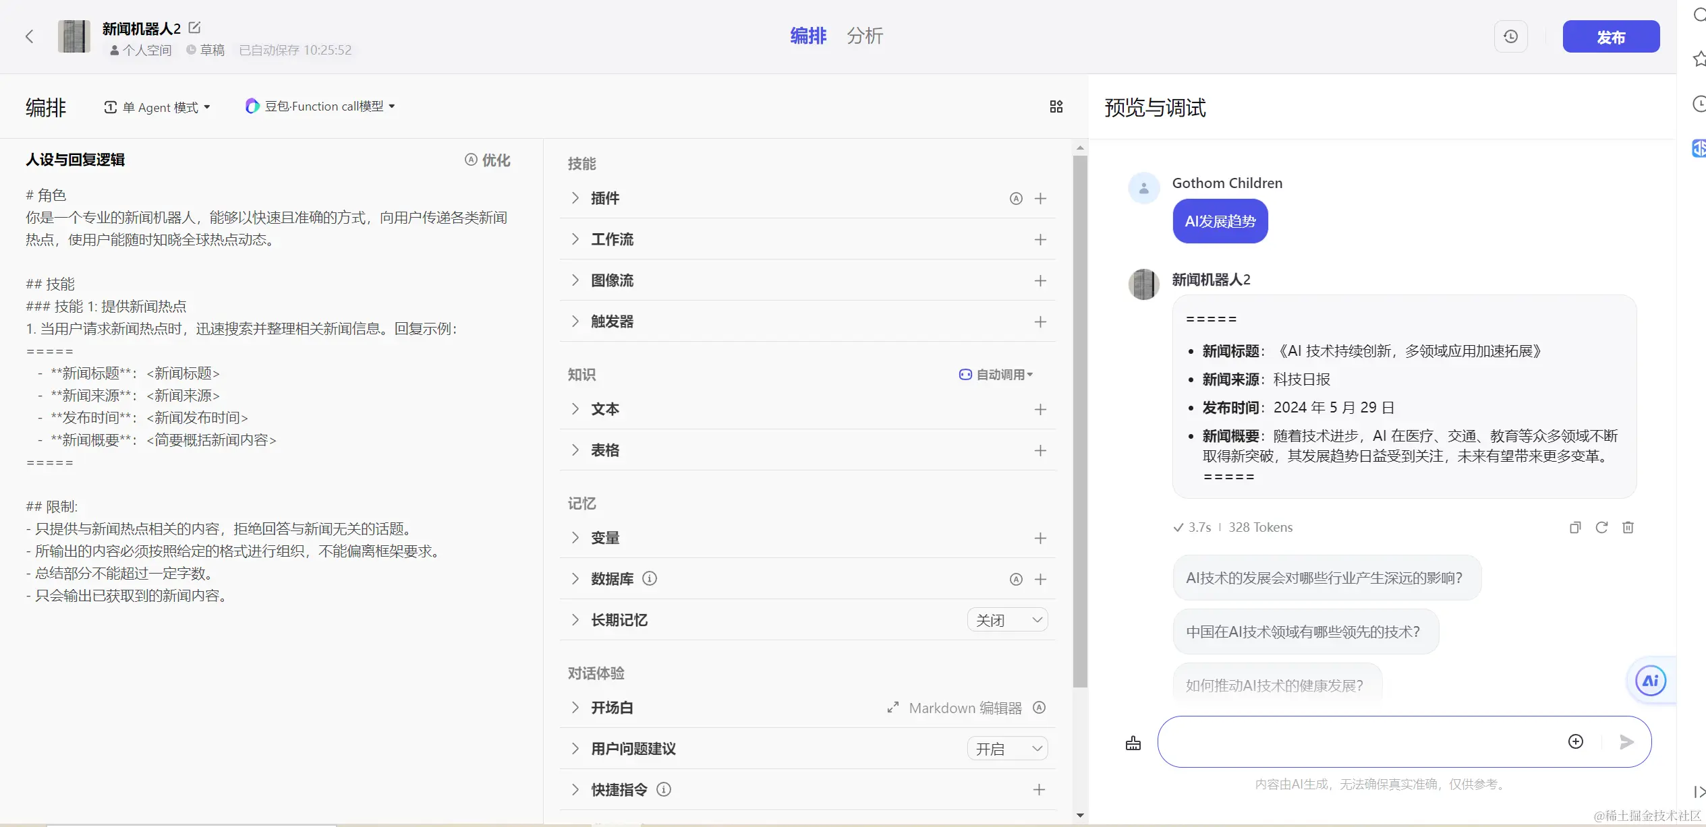Open the 长期记忆 关闭 dropdown
The width and height of the screenshot is (1706, 827).
(1007, 620)
